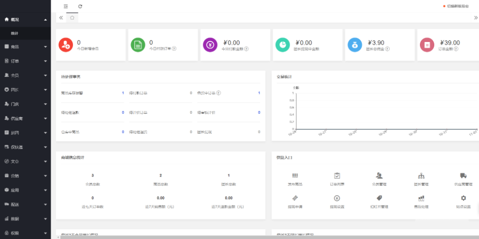This screenshot has width=479, height=239.
Task: Click the 待评价订单 to-do entry
Action: 138,113
